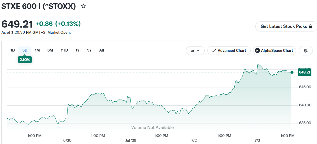
Task: Click the 2.10% performance badge
Action: coord(25,60)
